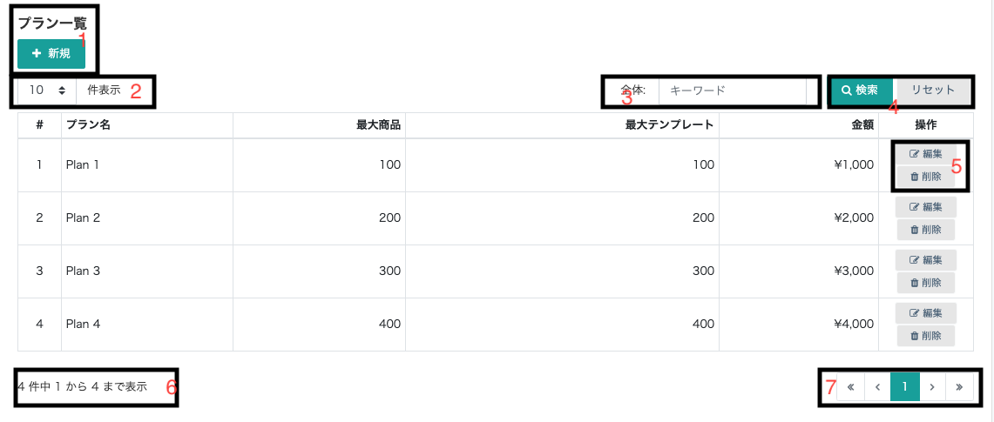Go to previous page arrow
The height and width of the screenshot is (422, 994).
pos(878,387)
